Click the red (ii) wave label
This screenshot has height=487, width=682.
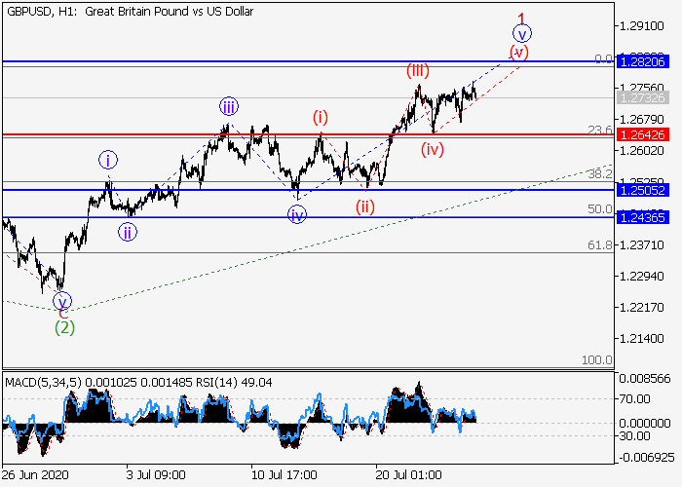[x=365, y=206]
